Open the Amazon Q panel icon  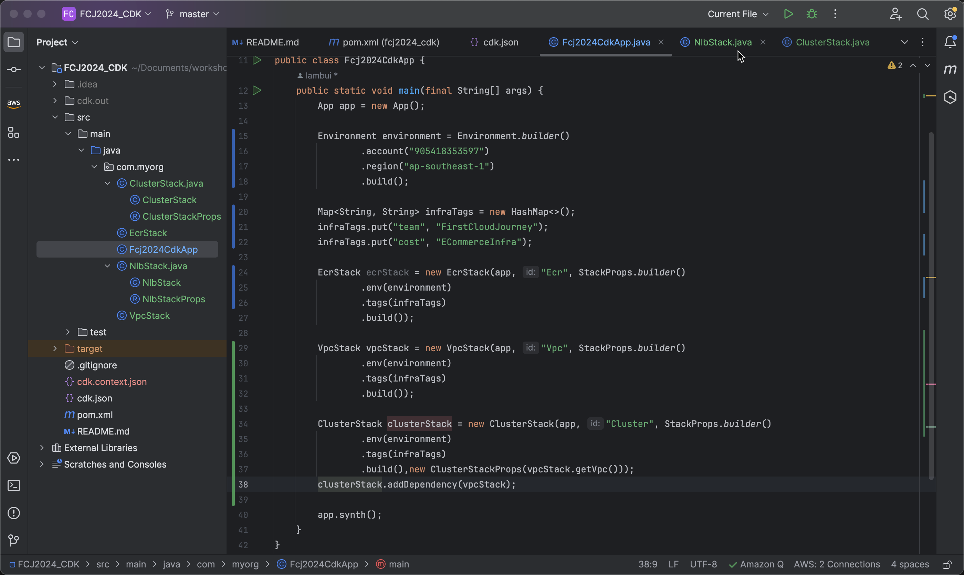(x=951, y=97)
